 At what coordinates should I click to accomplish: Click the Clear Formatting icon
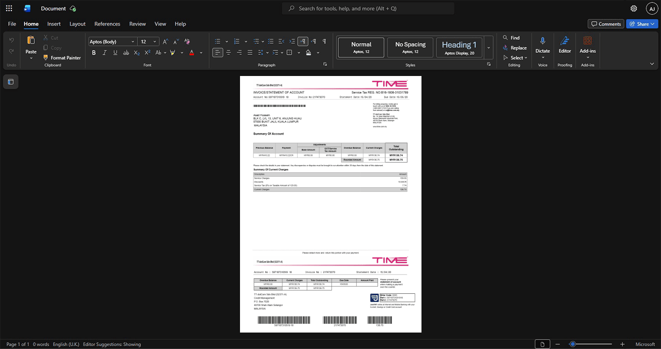click(x=187, y=42)
